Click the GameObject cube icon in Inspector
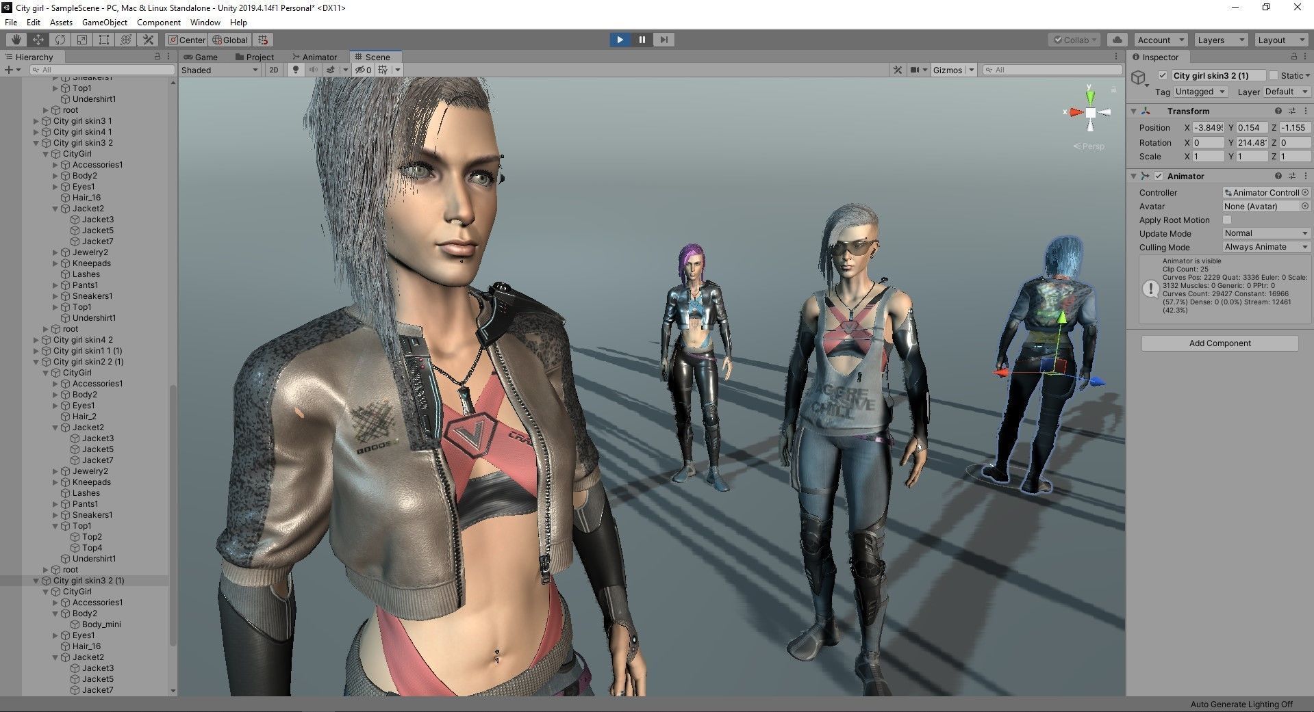Image resolution: width=1314 pixels, height=712 pixels. coord(1139,78)
